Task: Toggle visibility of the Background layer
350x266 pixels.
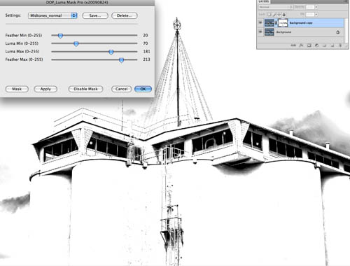Action: [x=260, y=31]
